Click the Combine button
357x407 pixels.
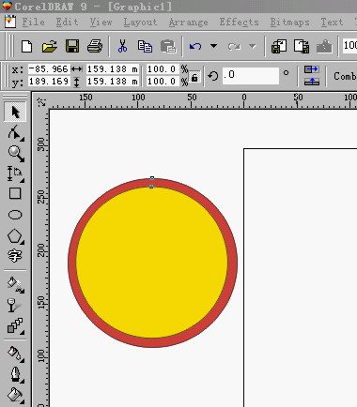345,76
